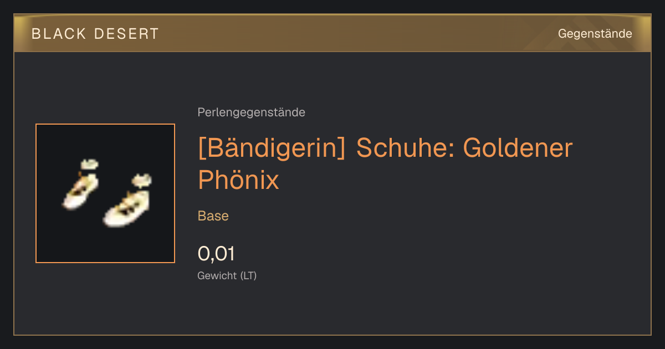Click the Base grade label
This screenshot has height=349, width=665.
tap(213, 216)
